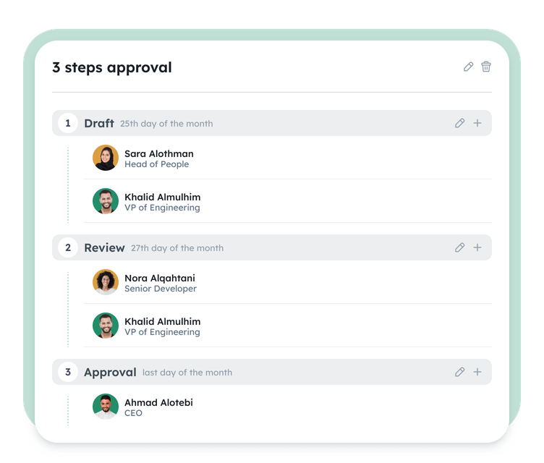Click Ahmad Alotebi's avatar
544x463 pixels.
[106, 407]
